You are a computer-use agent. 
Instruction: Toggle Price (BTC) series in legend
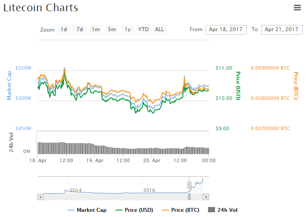(181, 210)
